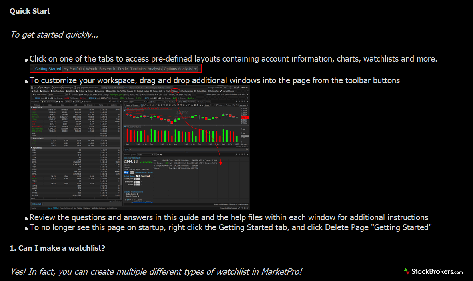The height and width of the screenshot is (281, 473).
Task: Click the Sell button next to Buy
Action: pos(132,172)
